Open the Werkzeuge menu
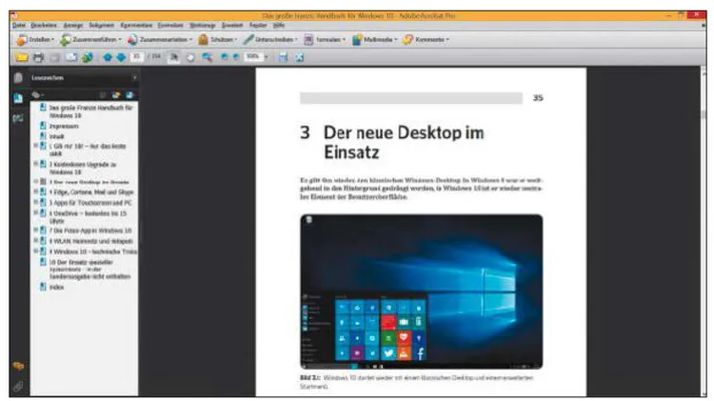714x401 pixels. 203,26
